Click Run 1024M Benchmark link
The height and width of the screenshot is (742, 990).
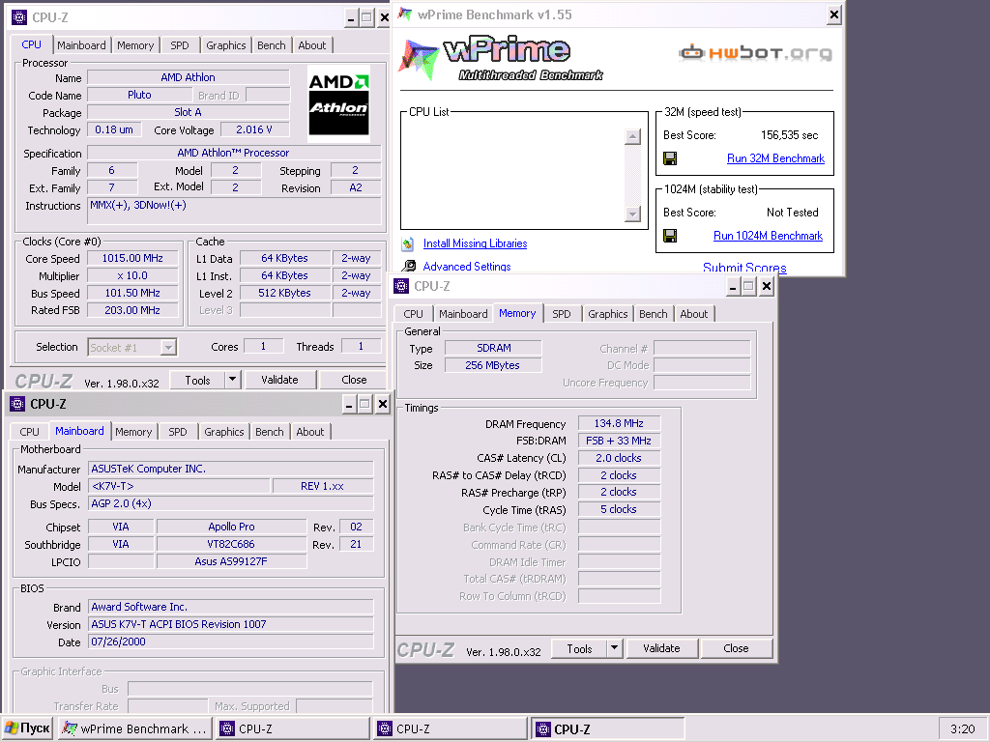(x=768, y=236)
